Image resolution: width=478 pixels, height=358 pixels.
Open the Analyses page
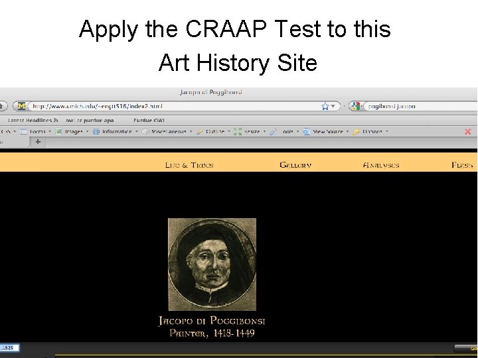(x=381, y=165)
